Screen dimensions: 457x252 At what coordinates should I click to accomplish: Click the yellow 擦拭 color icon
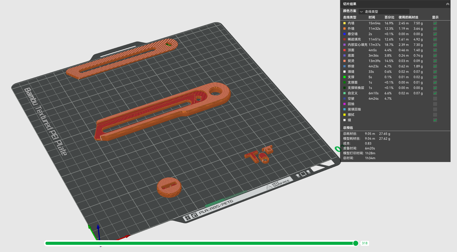coord(344,115)
